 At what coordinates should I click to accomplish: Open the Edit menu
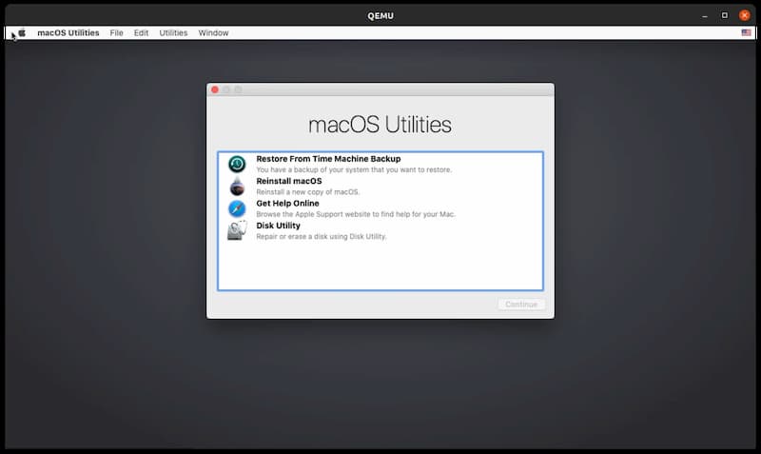[141, 33]
